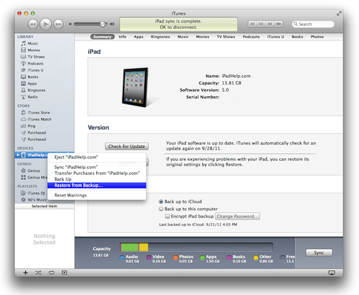Click the capacity usage bar
The image size is (359, 295).
[196, 247]
